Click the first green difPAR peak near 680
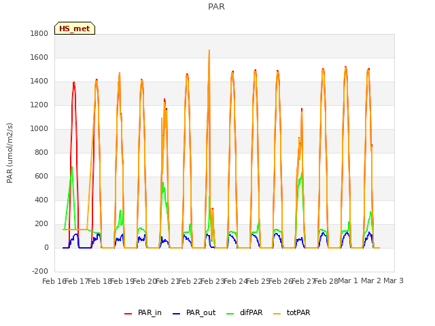Image resolution: width=435 pixels, height=326 pixels. (x=72, y=168)
